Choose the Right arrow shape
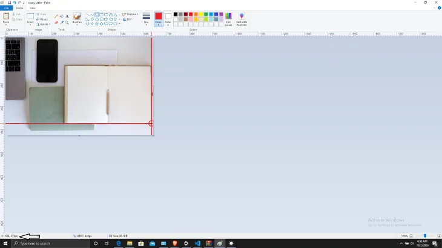This screenshot has height=248, width=442. click(x=106, y=19)
